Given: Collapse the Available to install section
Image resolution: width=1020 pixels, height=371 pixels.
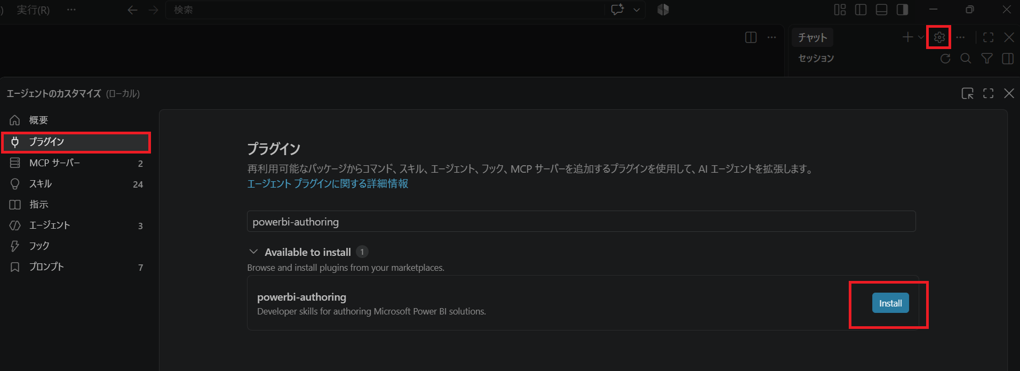Looking at the screenshot, I should tap(254, 252).
